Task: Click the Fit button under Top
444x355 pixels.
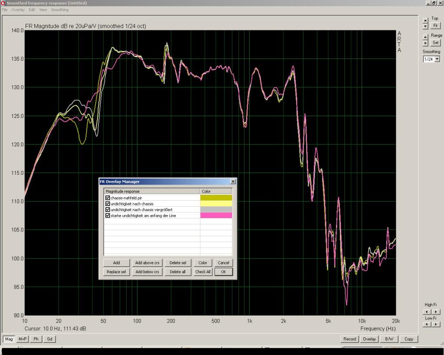Action: pyautogui.click(x=435, y=26)
